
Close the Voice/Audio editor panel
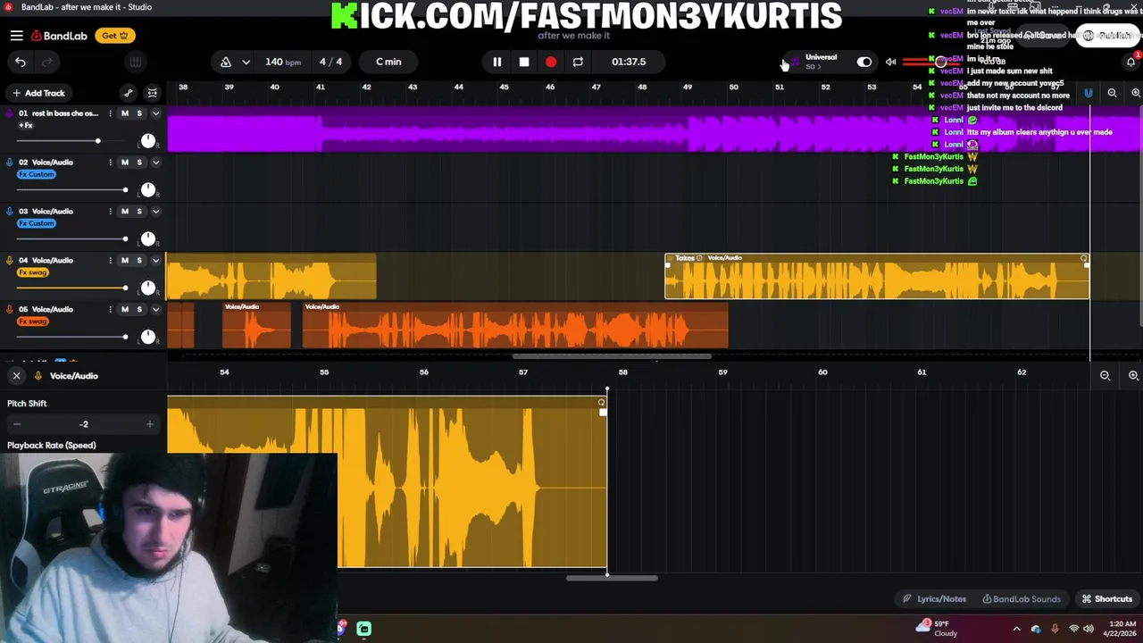point(16,376)
